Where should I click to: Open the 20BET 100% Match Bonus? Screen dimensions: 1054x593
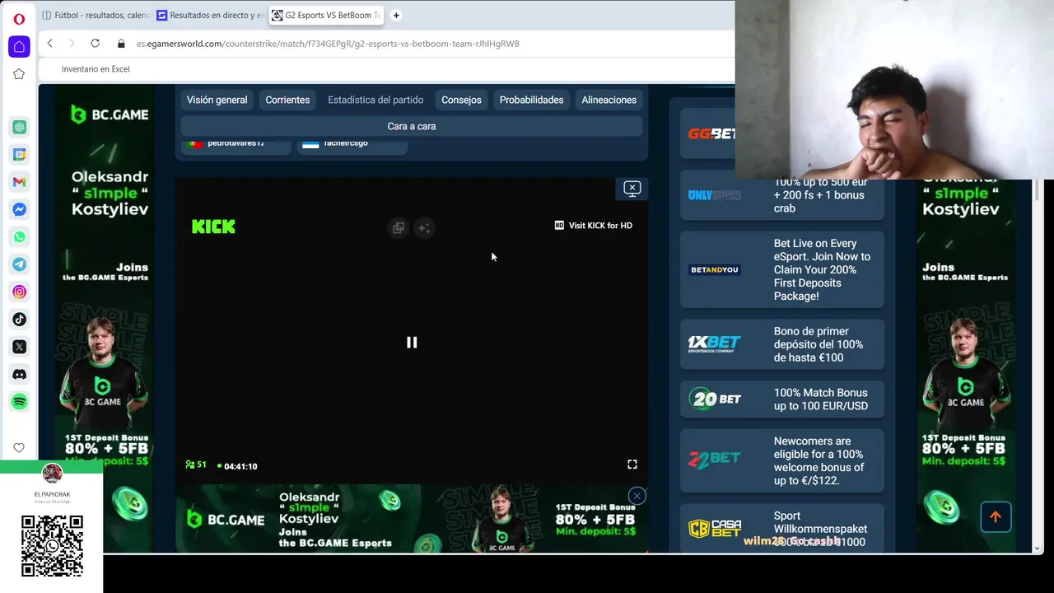pyautogui.click(x=782, y=399)
